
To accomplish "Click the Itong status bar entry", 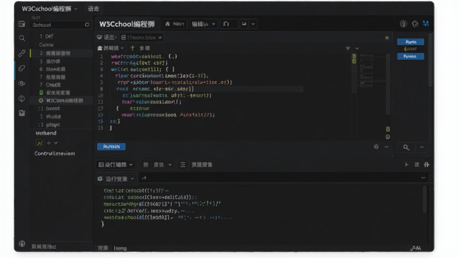I will [120, 248].
